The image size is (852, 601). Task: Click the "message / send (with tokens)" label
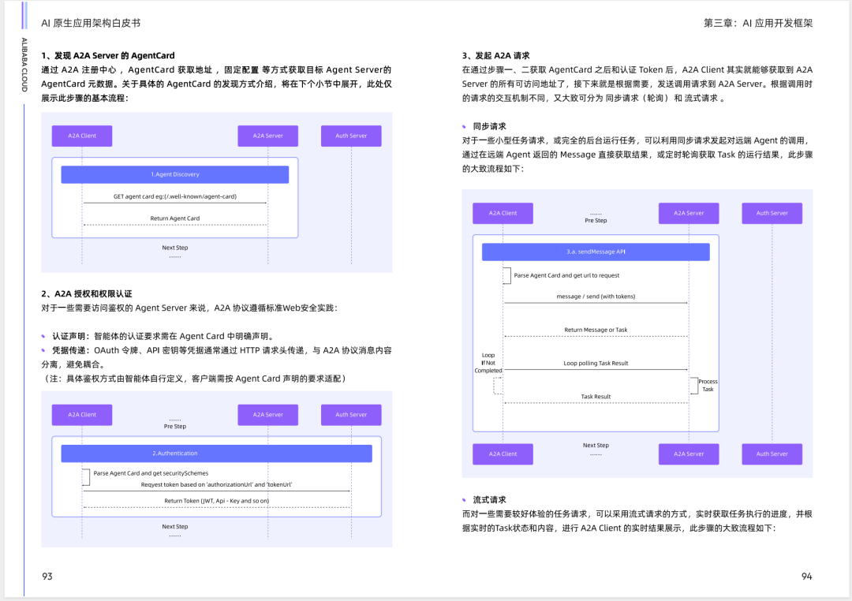point(596,296)
